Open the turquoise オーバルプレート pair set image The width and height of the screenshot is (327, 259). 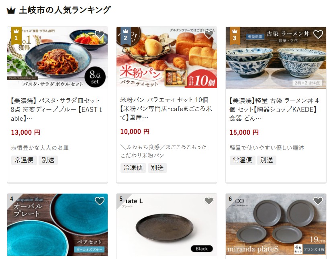pos(57,225)
